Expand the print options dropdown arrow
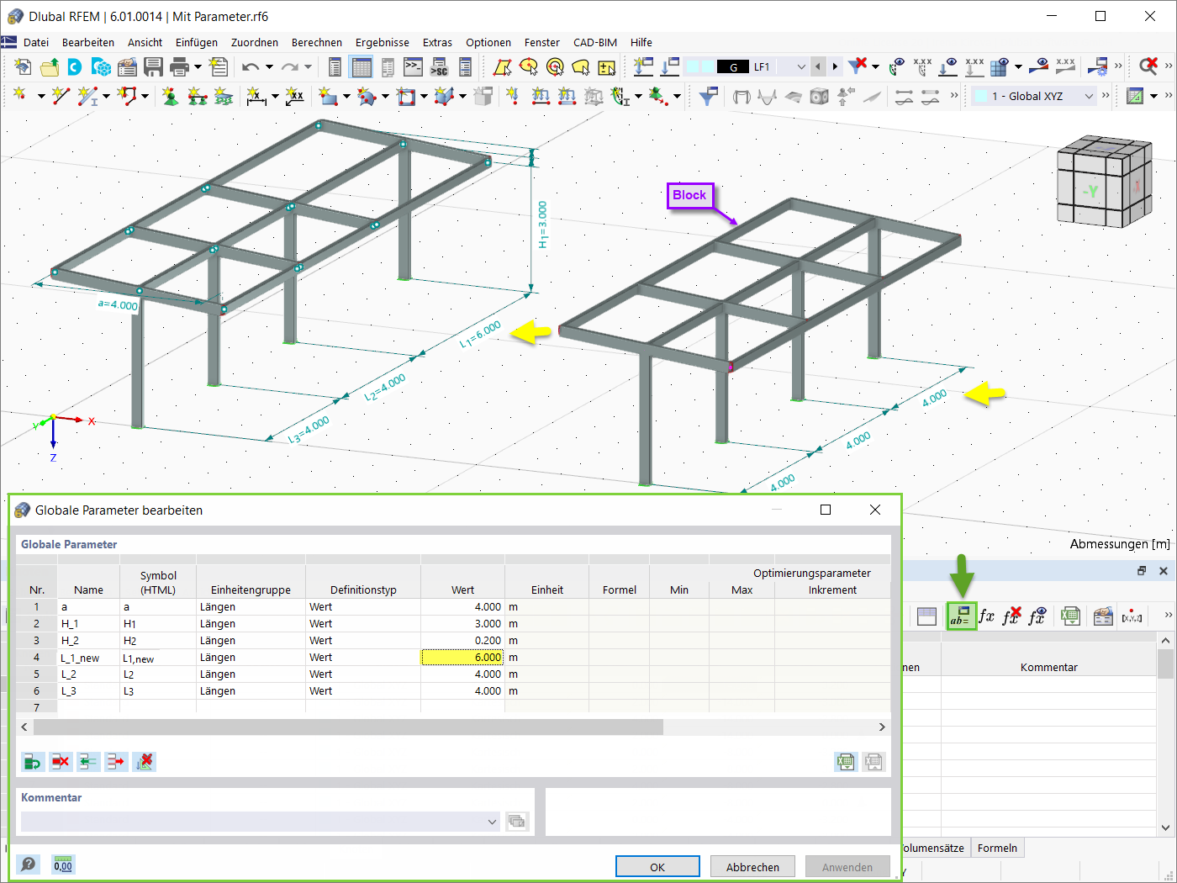1177x883 pixels. click(198, 67)
